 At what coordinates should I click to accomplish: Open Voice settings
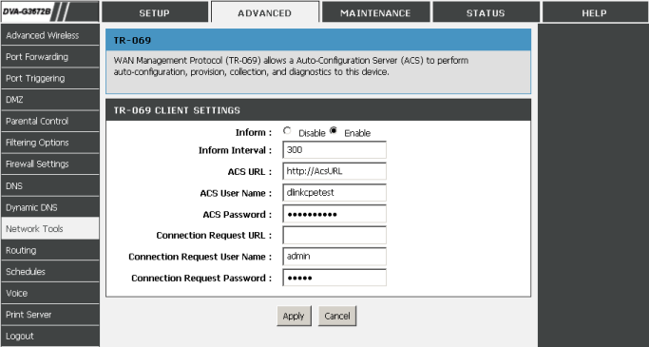tap(50, 293)
